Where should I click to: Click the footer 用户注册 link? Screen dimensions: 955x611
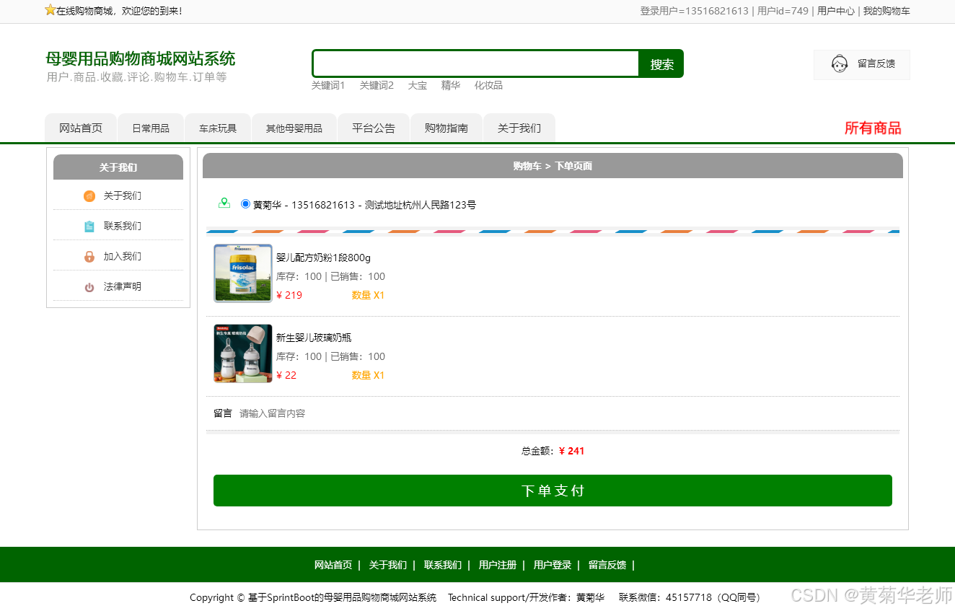[498, 565]
